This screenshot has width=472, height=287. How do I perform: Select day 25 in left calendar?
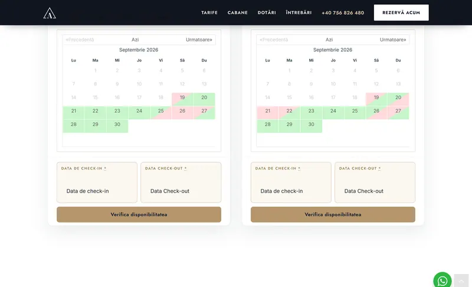tap(160, 113)
